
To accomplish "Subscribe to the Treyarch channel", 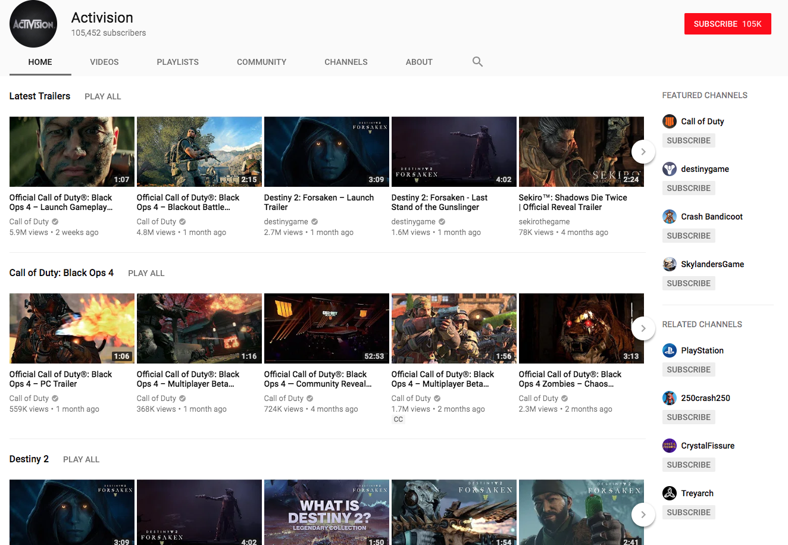I will [x=689, y=512].
